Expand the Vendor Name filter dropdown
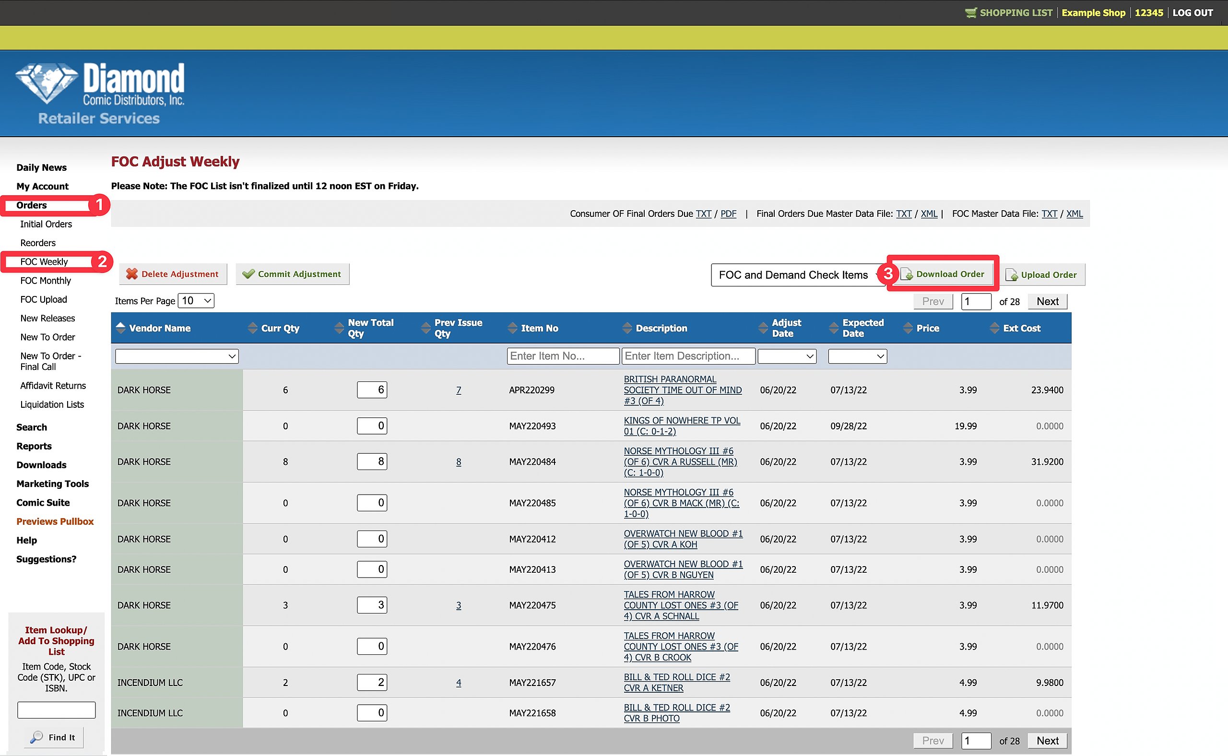Image resolution: width=1228 pixels, height=756 pixels. (177, 356)
